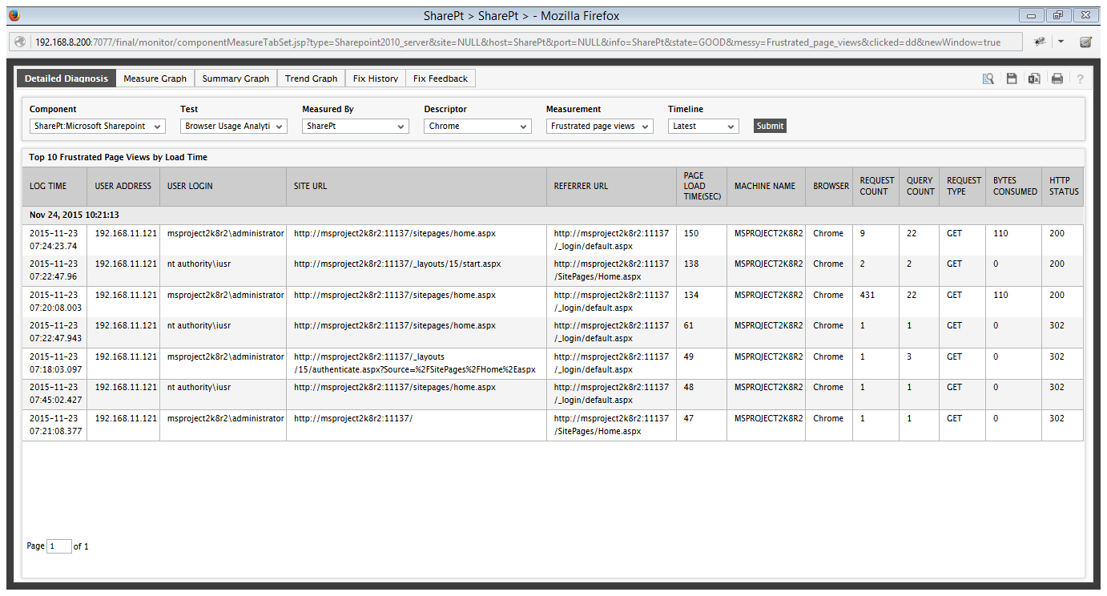
Task: Click query count 3 in authenticate.aspx row
Action: pos(909,357)
